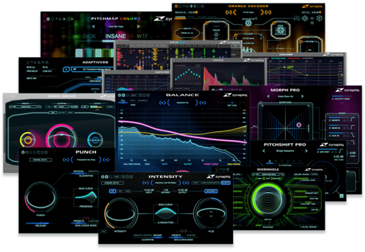
Task: Select previous preset arrow in Balance
Action: click(x=162, y=103)
